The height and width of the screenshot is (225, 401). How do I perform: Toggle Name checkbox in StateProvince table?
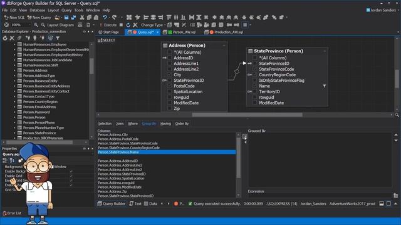tap(255, 86)
